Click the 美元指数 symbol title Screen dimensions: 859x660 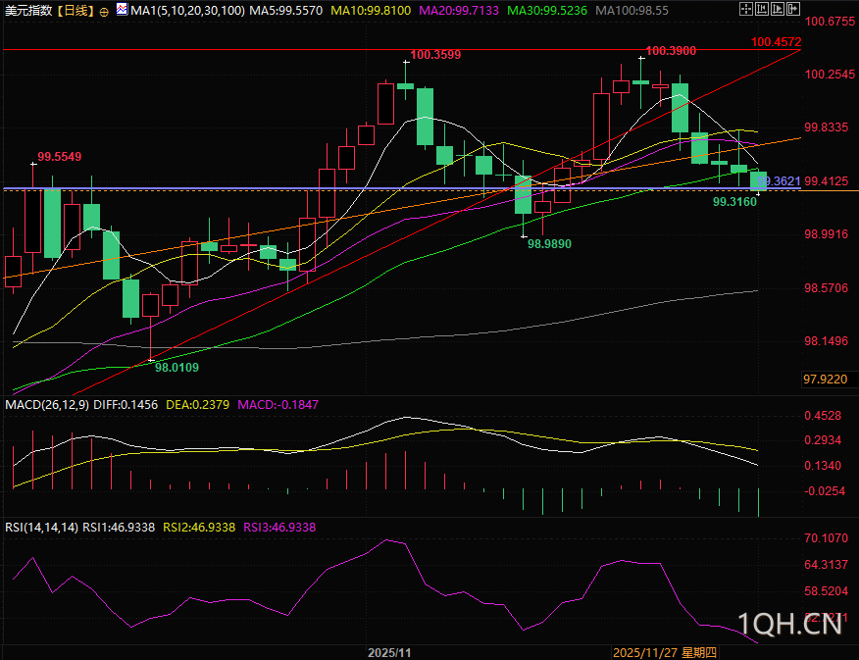click(27, 11)
